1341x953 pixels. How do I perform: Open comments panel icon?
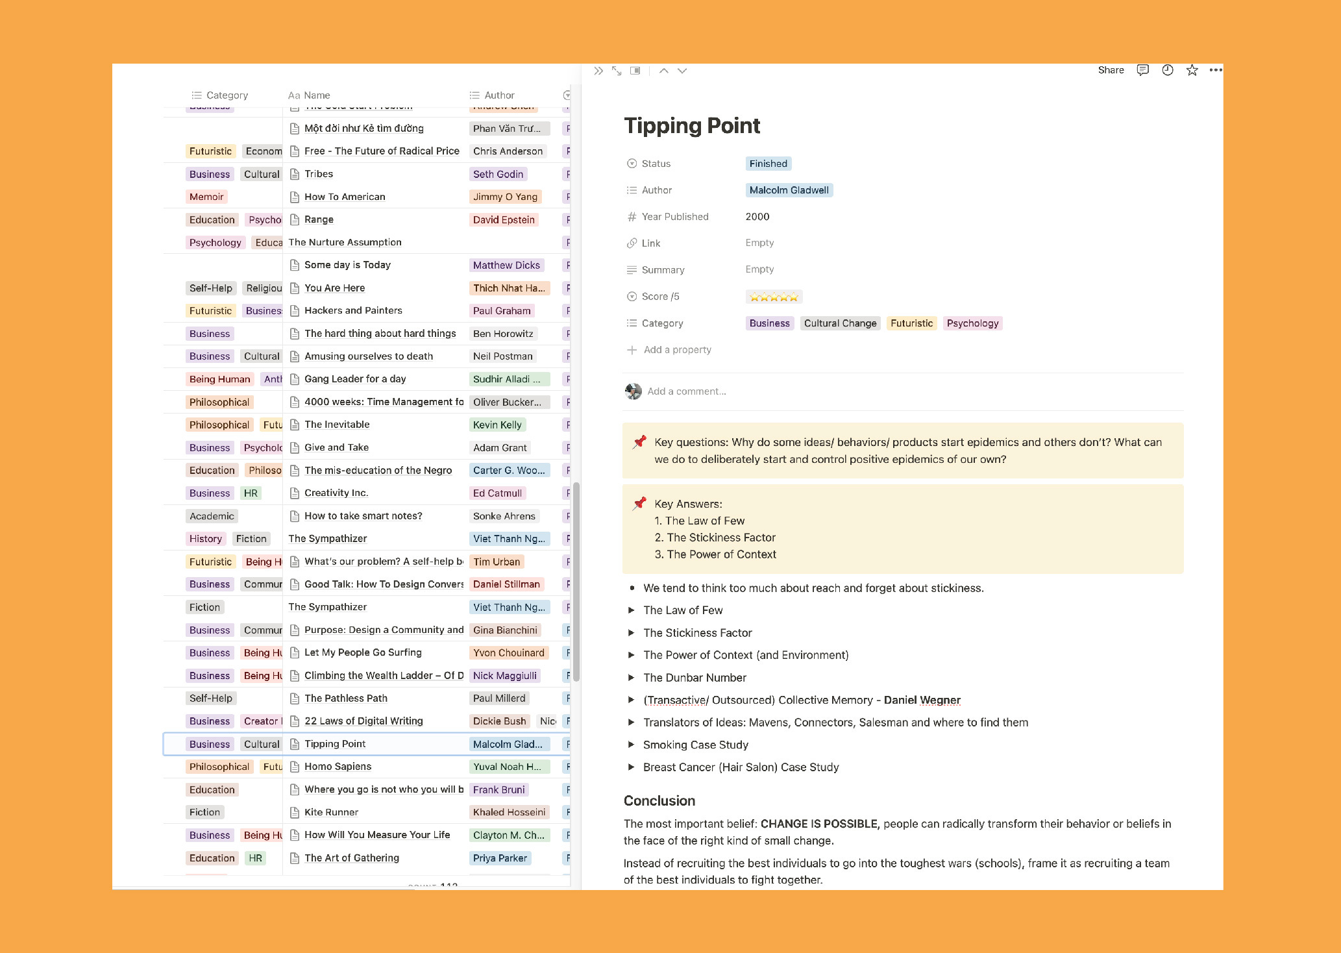tap(1143, 70)
